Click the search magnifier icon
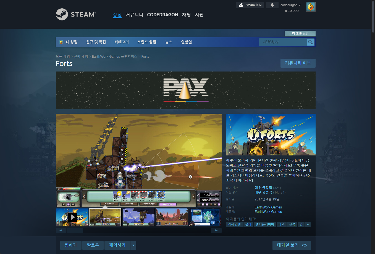Screen dimensions: 375x254 [x=310, y=42]
